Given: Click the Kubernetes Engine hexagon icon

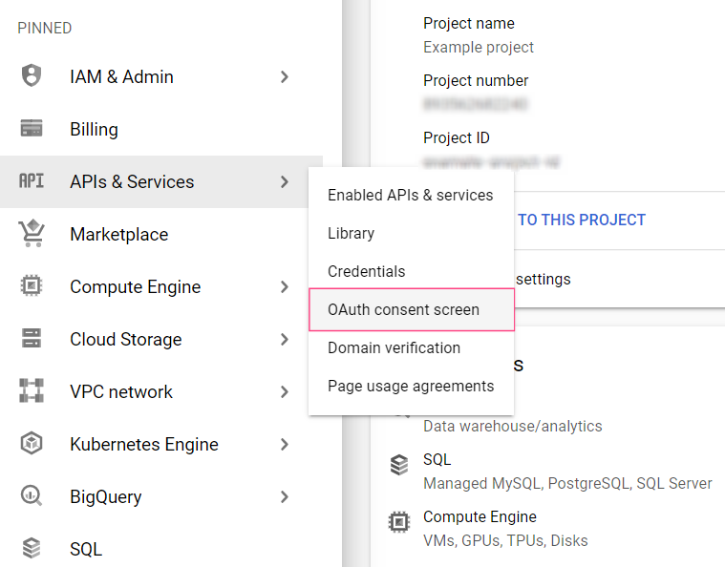Looking at the screenshot, I should [32, 443].
